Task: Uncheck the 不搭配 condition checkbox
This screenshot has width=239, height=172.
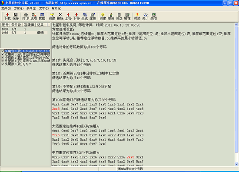Action: pos(3,57)
